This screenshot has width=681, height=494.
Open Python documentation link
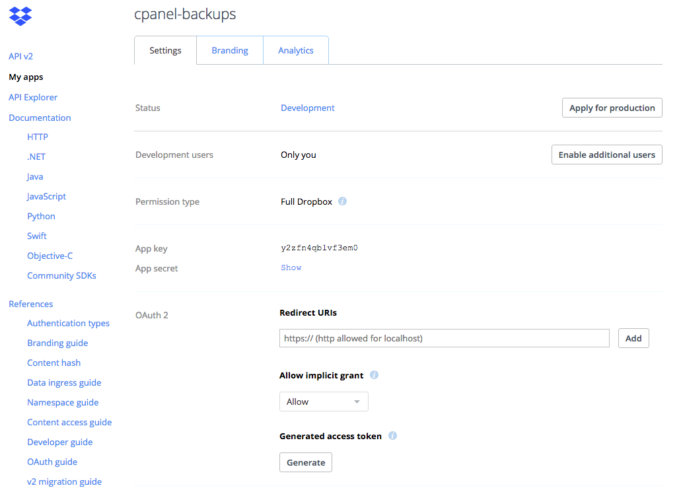[41, 216]
